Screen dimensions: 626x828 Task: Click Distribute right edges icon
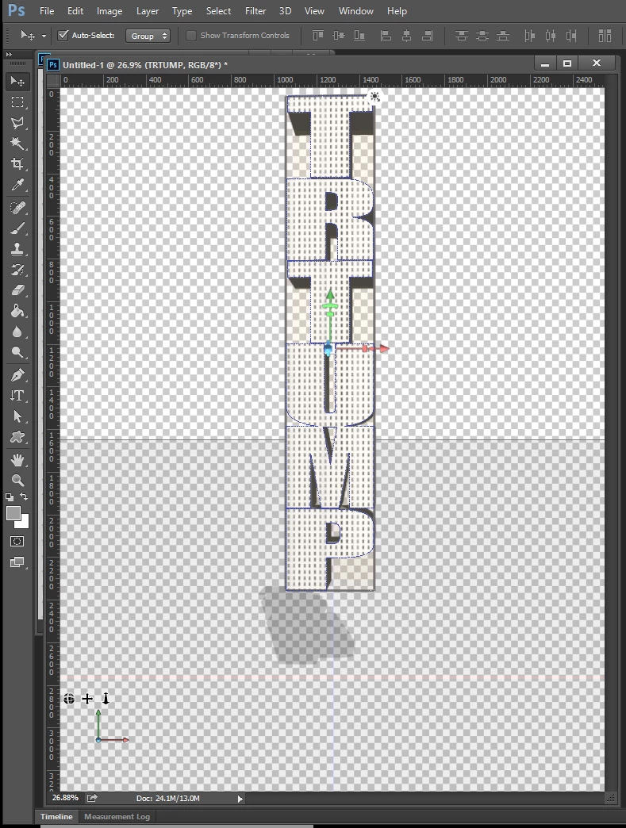(571, 36)
